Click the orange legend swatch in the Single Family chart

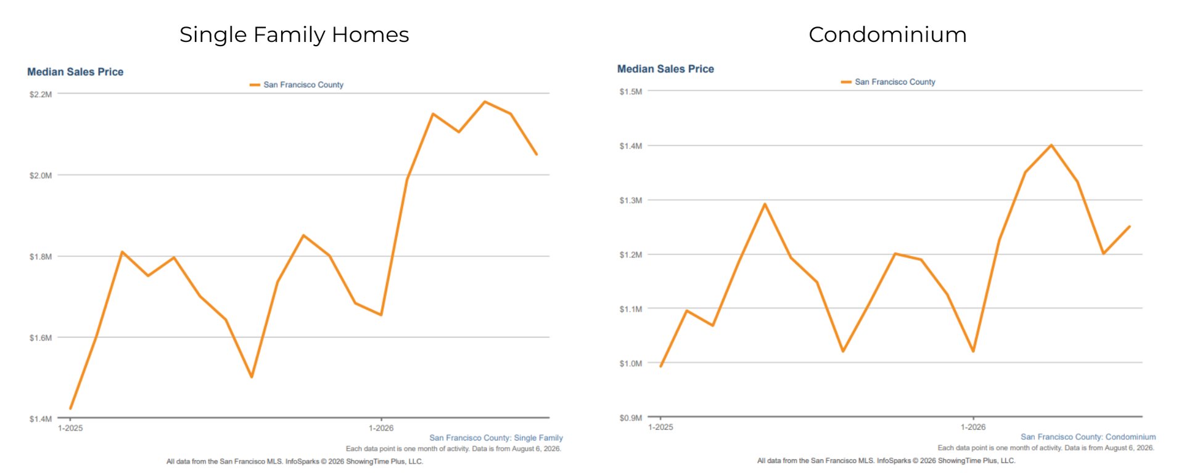255,85
